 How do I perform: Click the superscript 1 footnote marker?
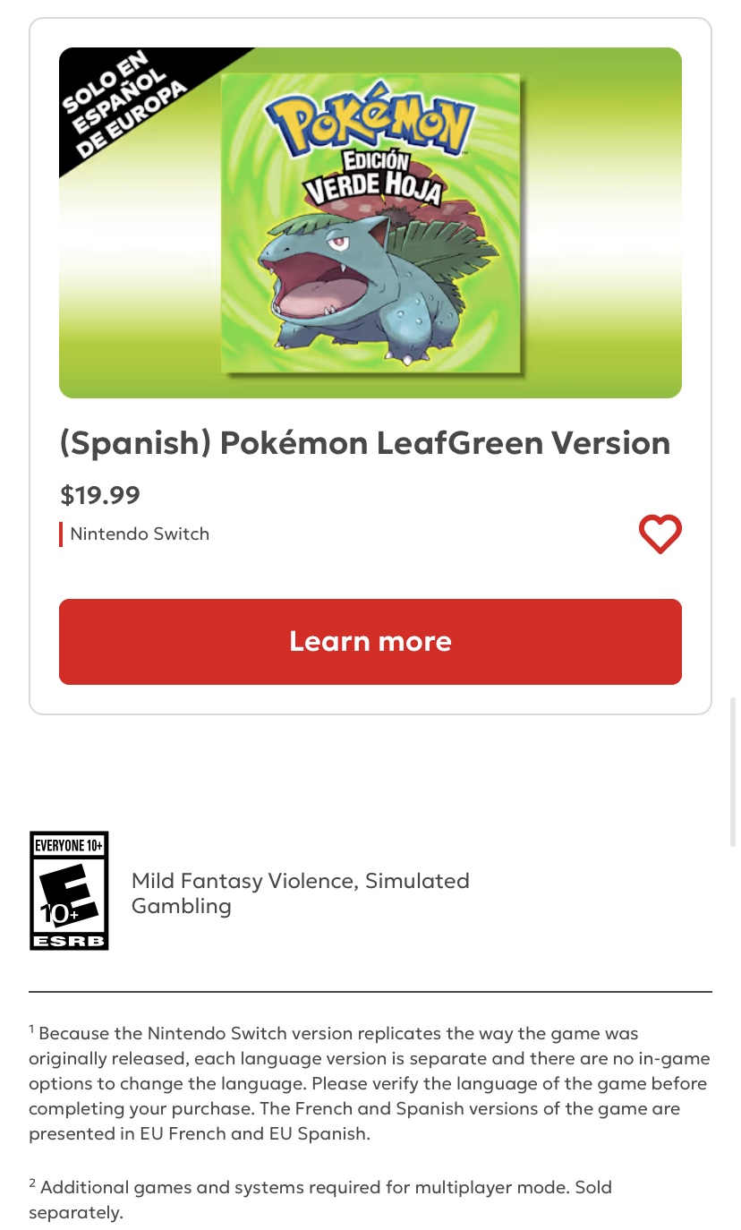coord(31,1029)
